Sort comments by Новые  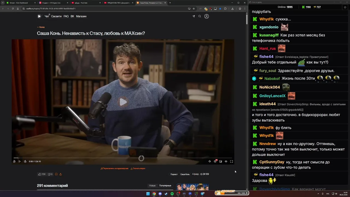pyautogui.click(x=152, y=186)
